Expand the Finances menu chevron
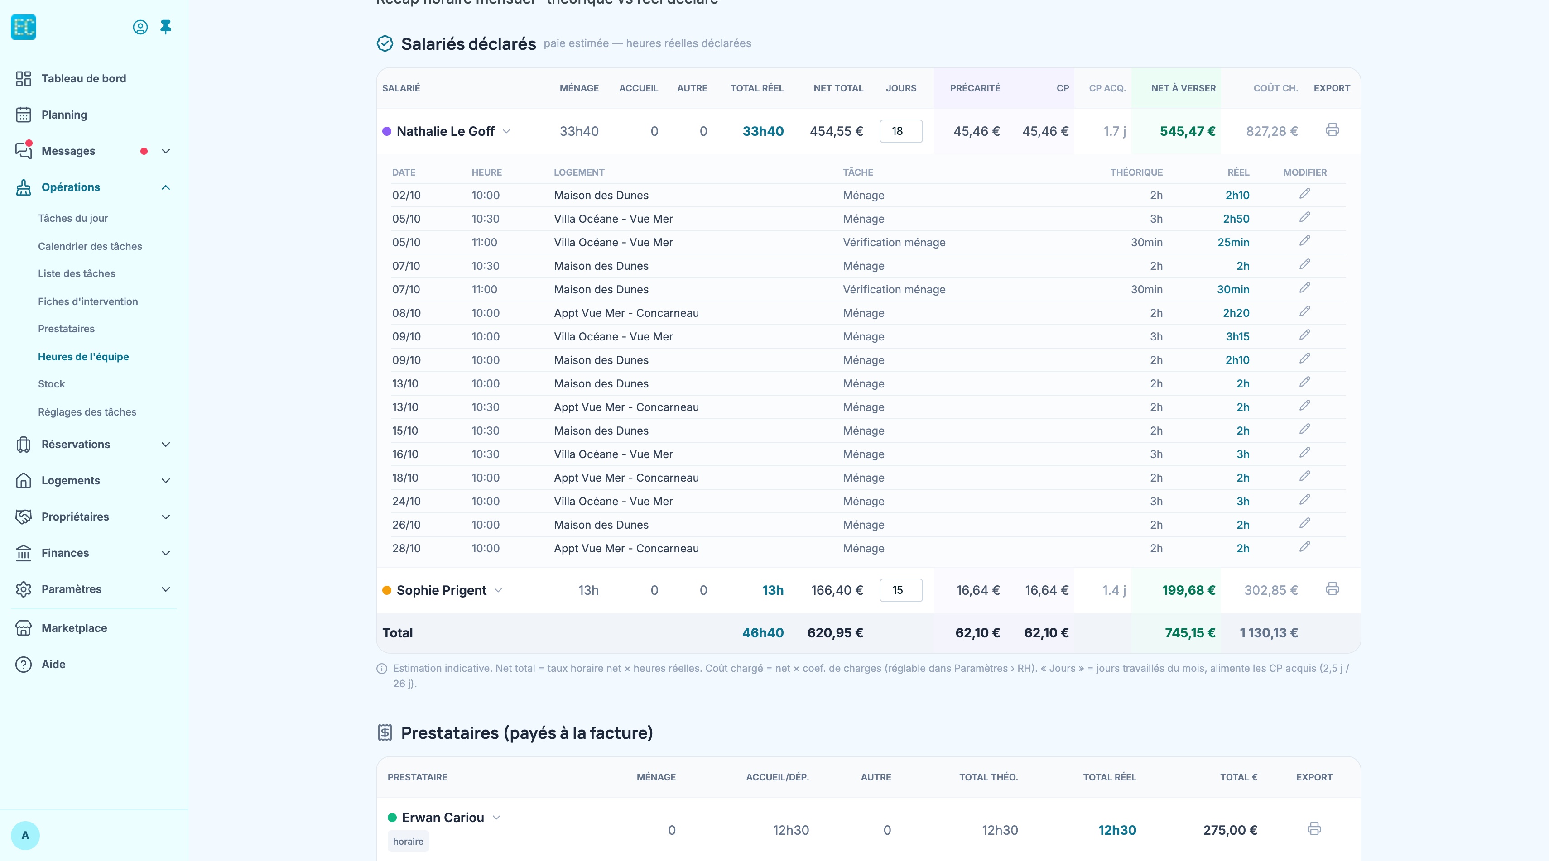Image resolution: width=1549 pixels, height=861 pixels. (x=166, y=553)
